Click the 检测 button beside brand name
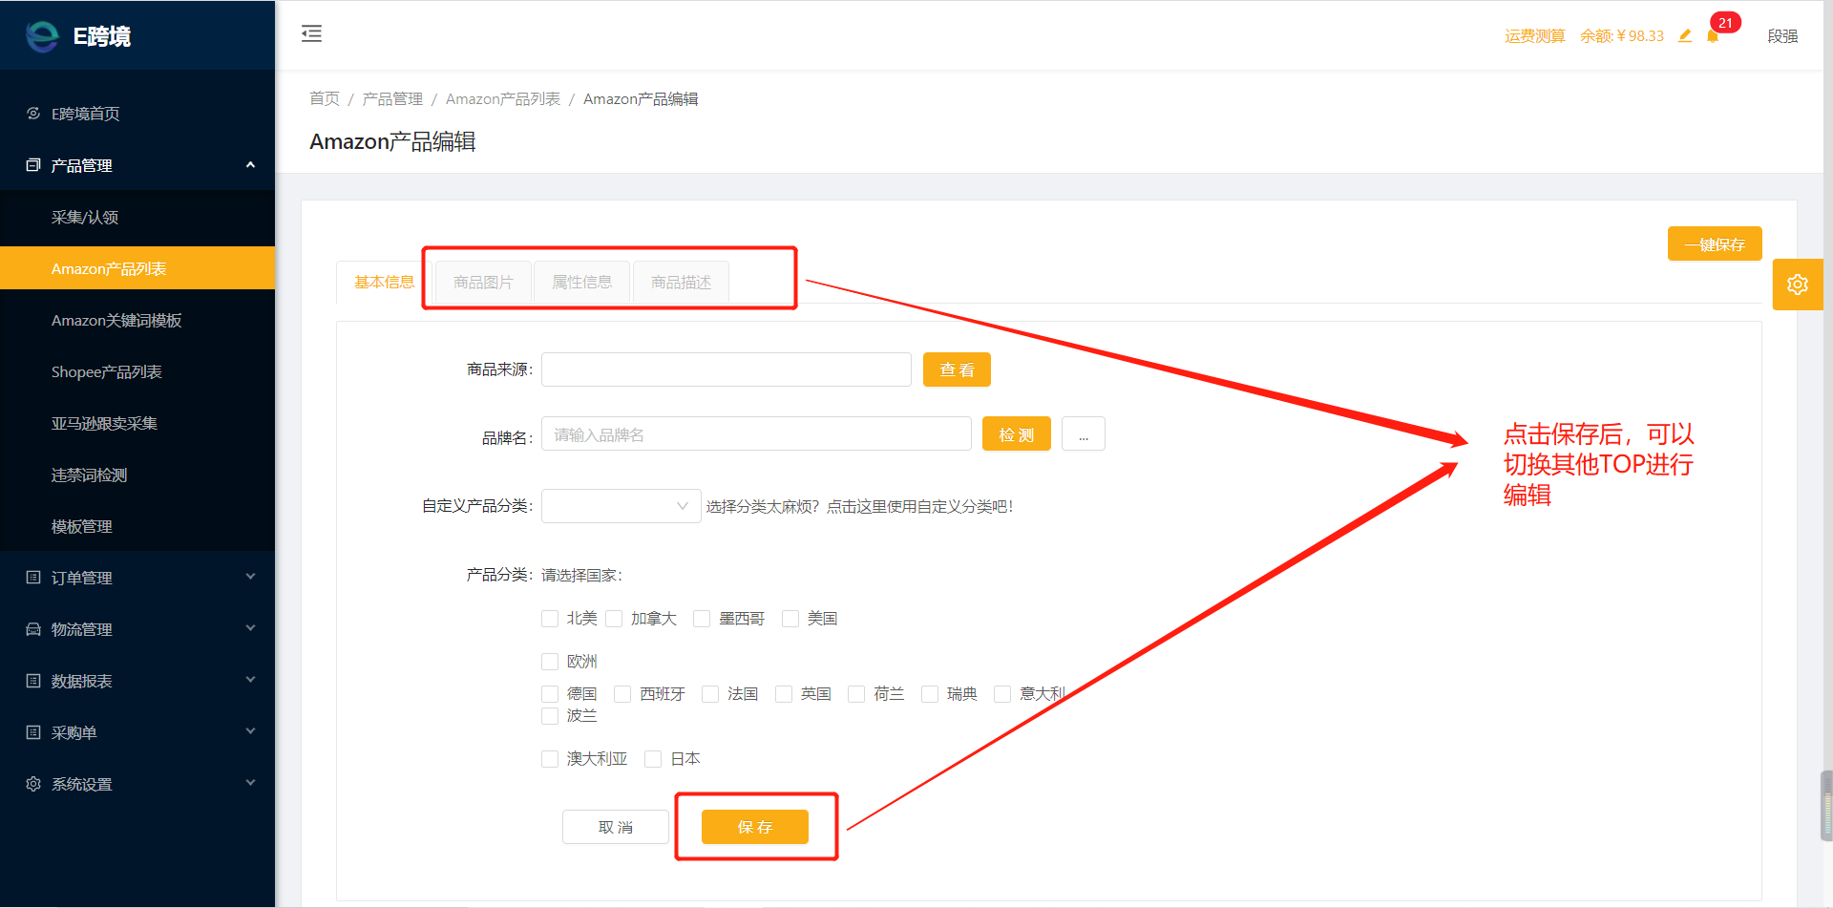This screenshot has width=1833, height=908. (x=1017, y=434)
